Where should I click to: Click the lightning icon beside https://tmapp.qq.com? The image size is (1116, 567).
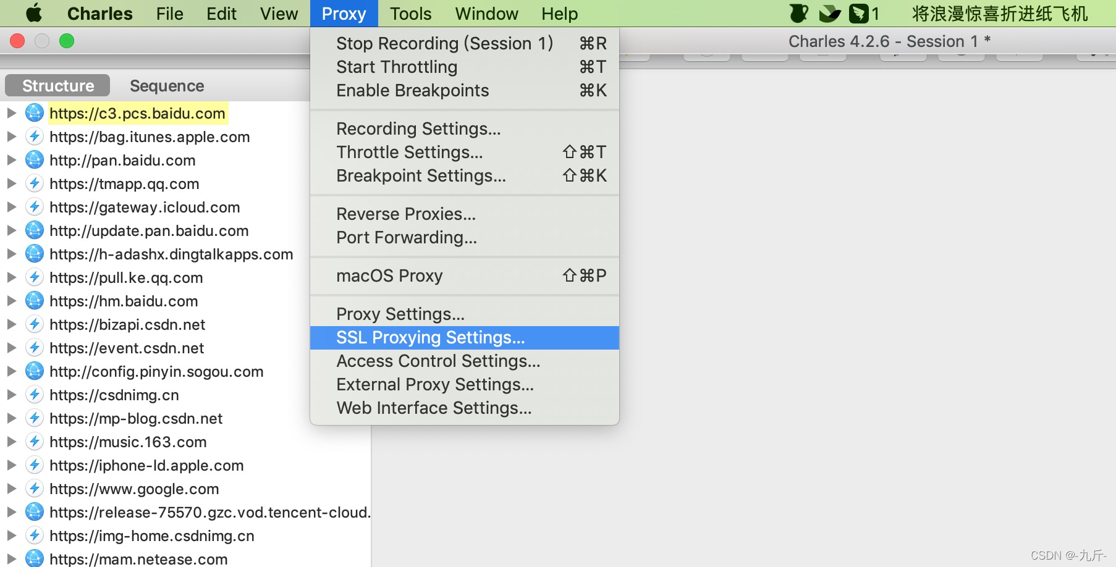35,183
